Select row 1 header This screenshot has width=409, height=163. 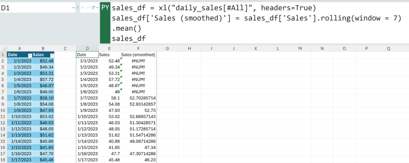point(3,55)
